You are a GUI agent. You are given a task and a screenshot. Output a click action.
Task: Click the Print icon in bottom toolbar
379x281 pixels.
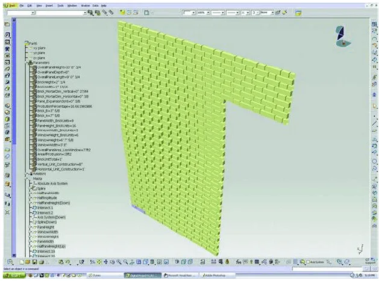pos(42,262)
